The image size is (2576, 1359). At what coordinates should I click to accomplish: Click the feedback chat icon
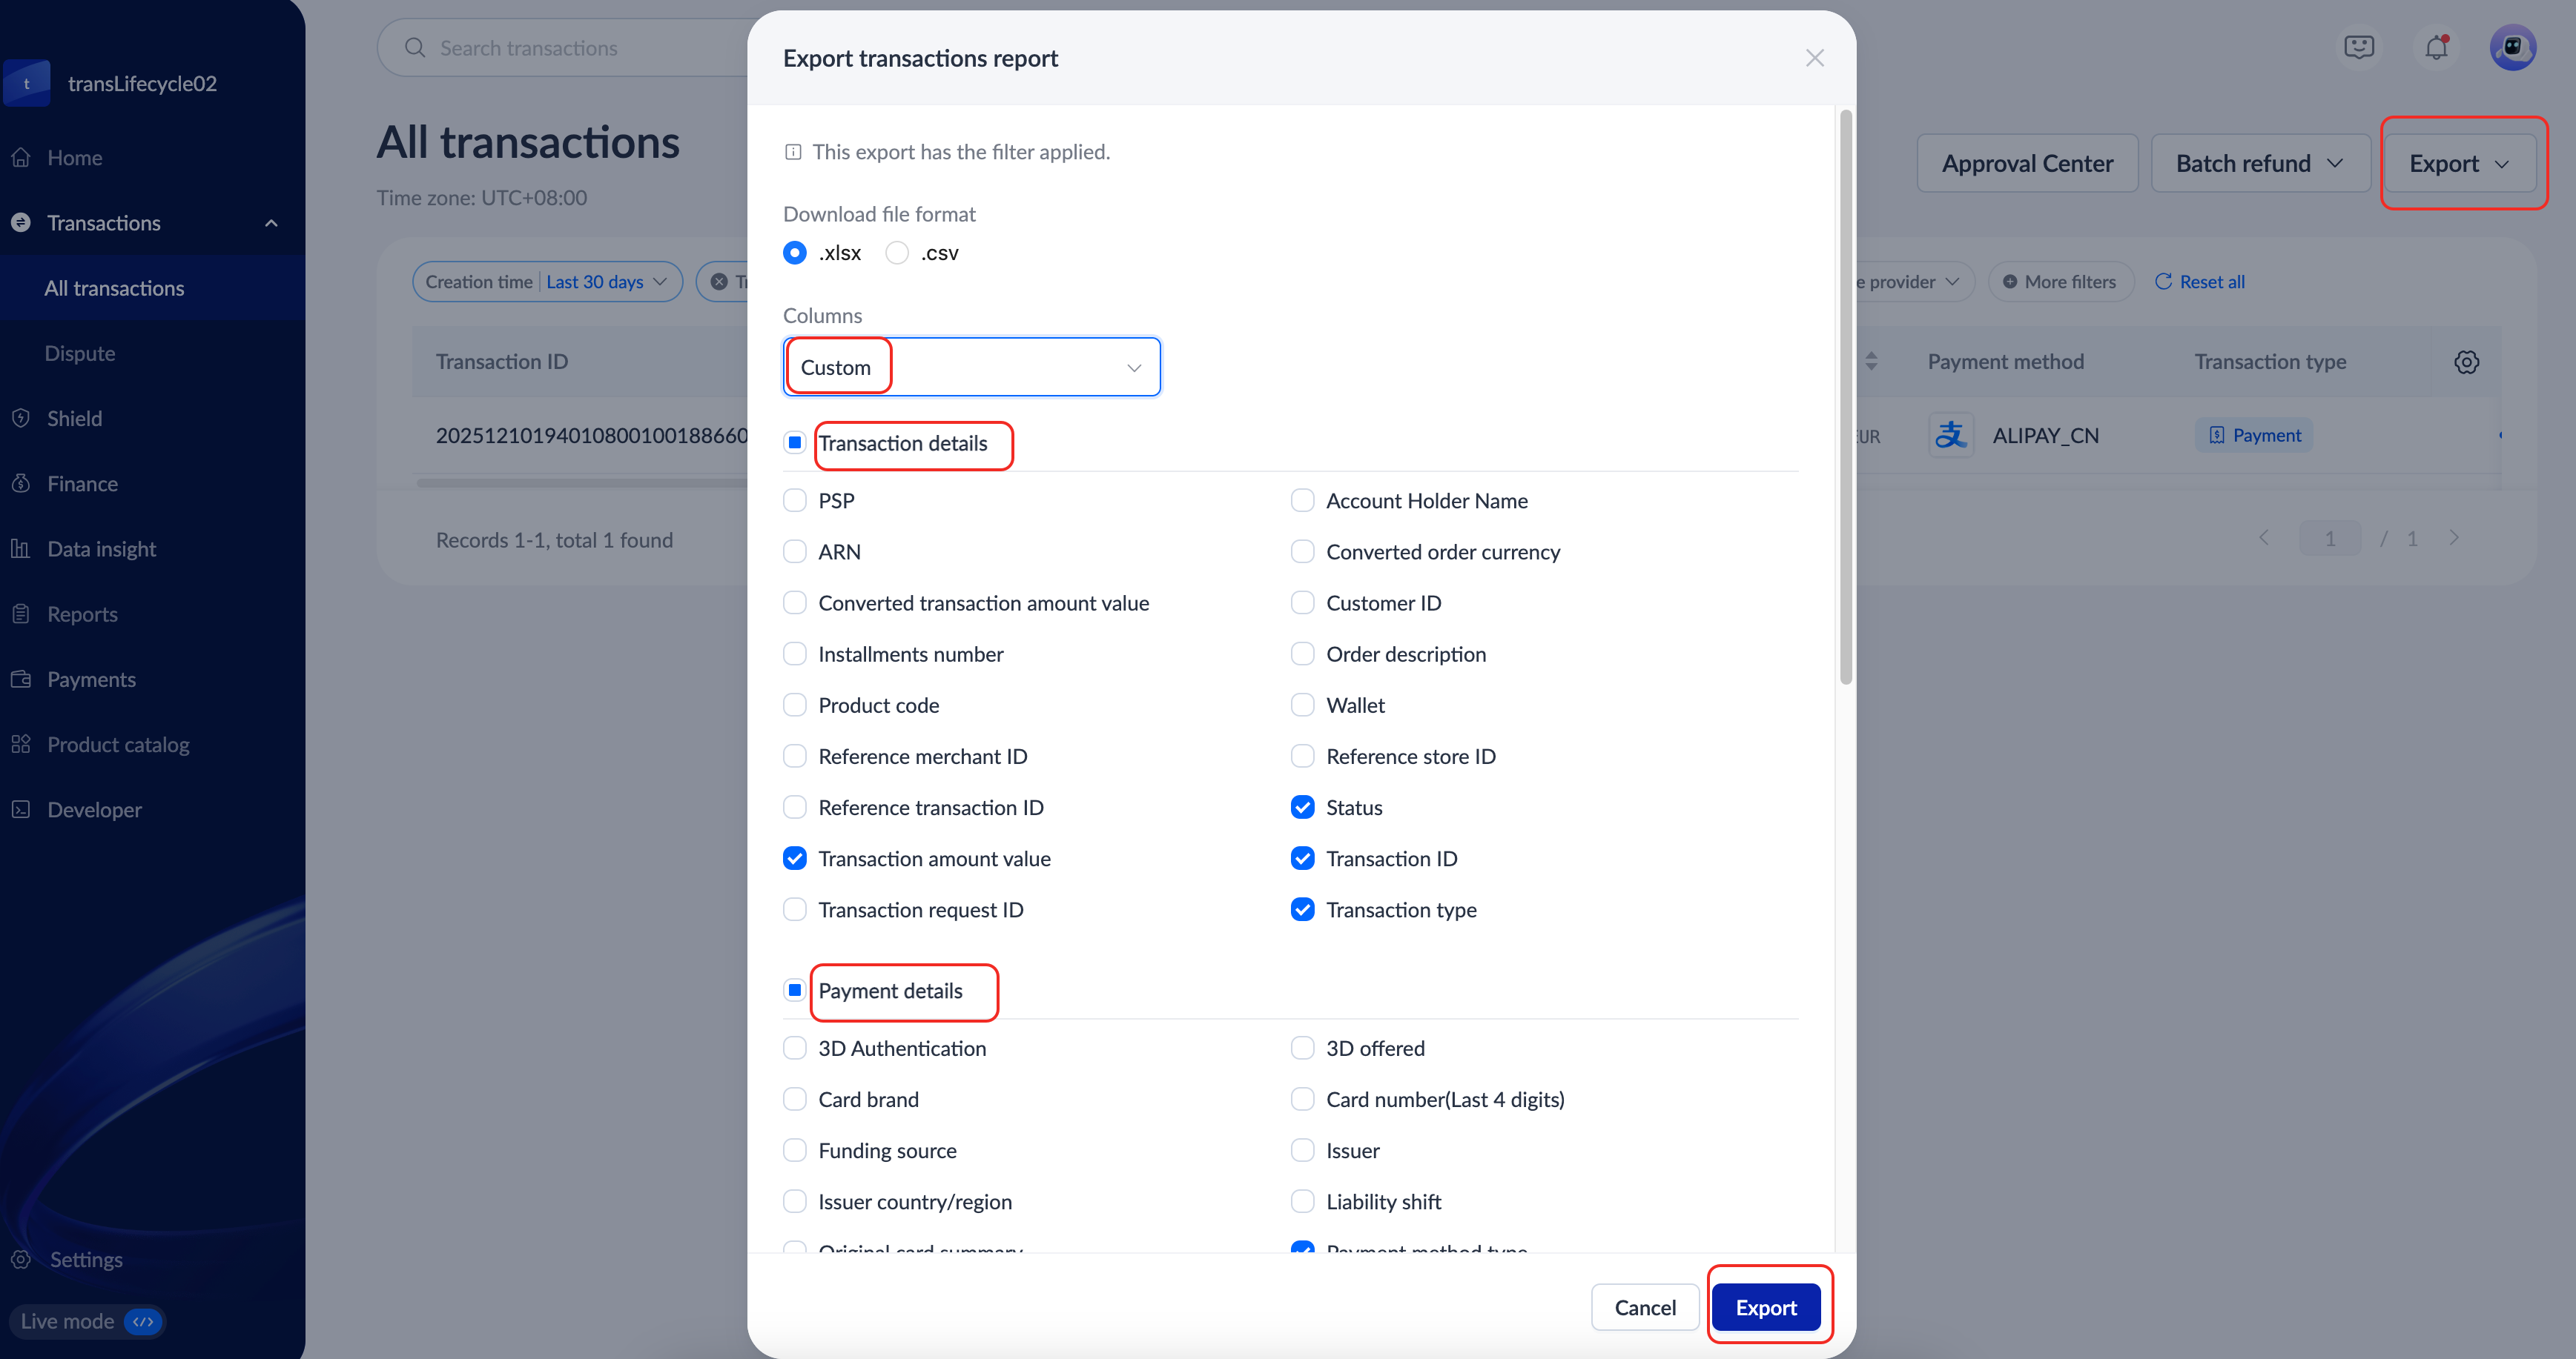coord(2359,47)
